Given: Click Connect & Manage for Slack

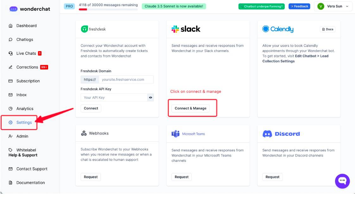Looking at the screenshot, I should coord(190,108).
